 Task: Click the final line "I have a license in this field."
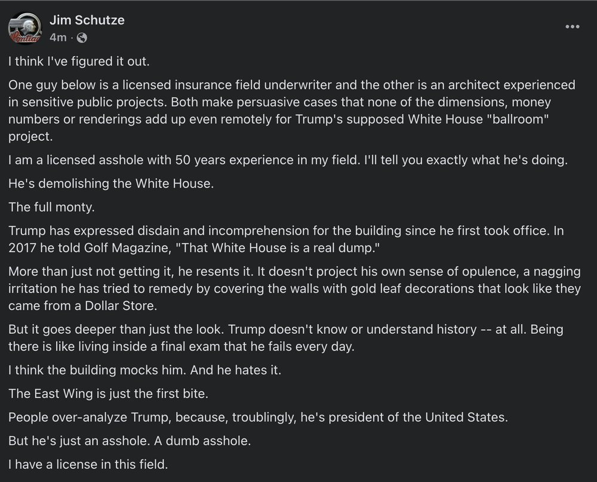88,463
